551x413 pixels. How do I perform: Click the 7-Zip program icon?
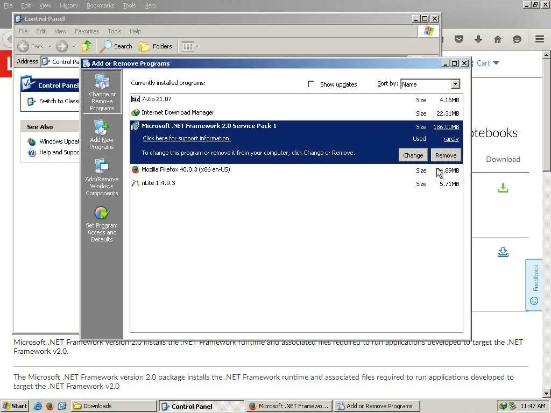tap(135, 99)
